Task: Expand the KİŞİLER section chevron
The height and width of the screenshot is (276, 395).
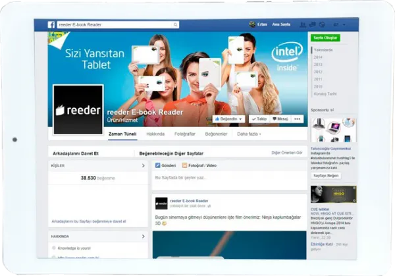Action: click(143, 165)
